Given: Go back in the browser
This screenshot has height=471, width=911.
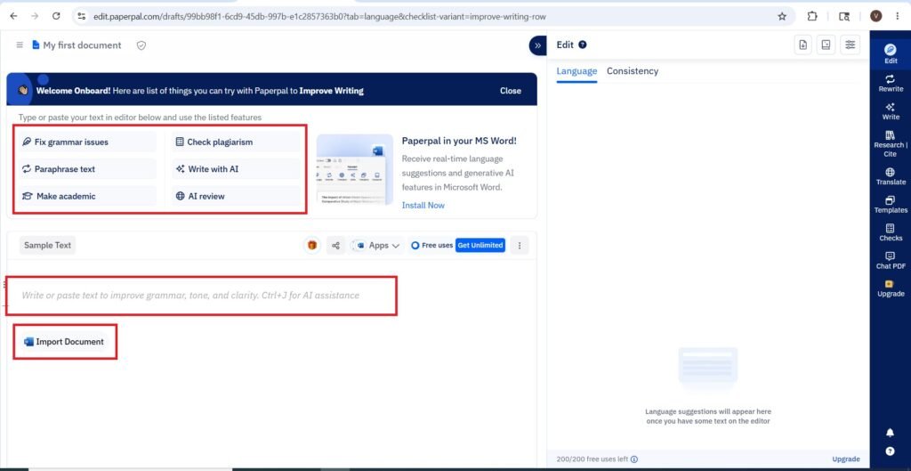Looking at the screenshot, I should coord(14,16).
